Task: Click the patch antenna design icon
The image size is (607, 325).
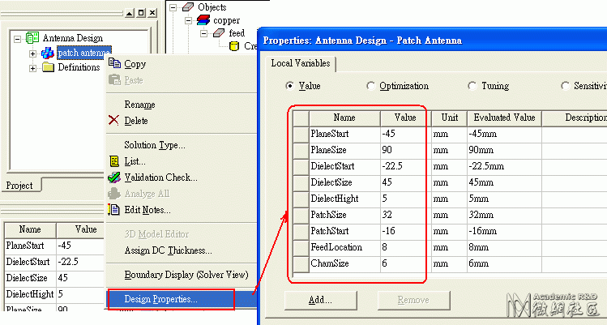Action: coord(48,53)
